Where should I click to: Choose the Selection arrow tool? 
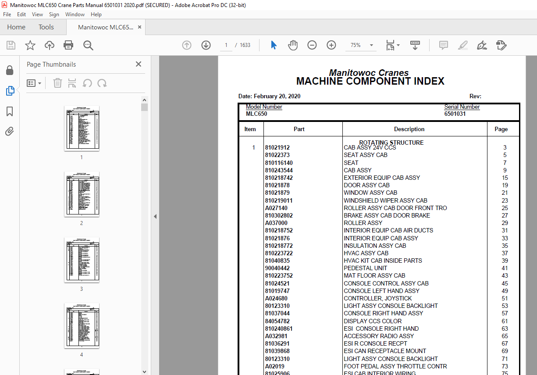tap(274, 45)
